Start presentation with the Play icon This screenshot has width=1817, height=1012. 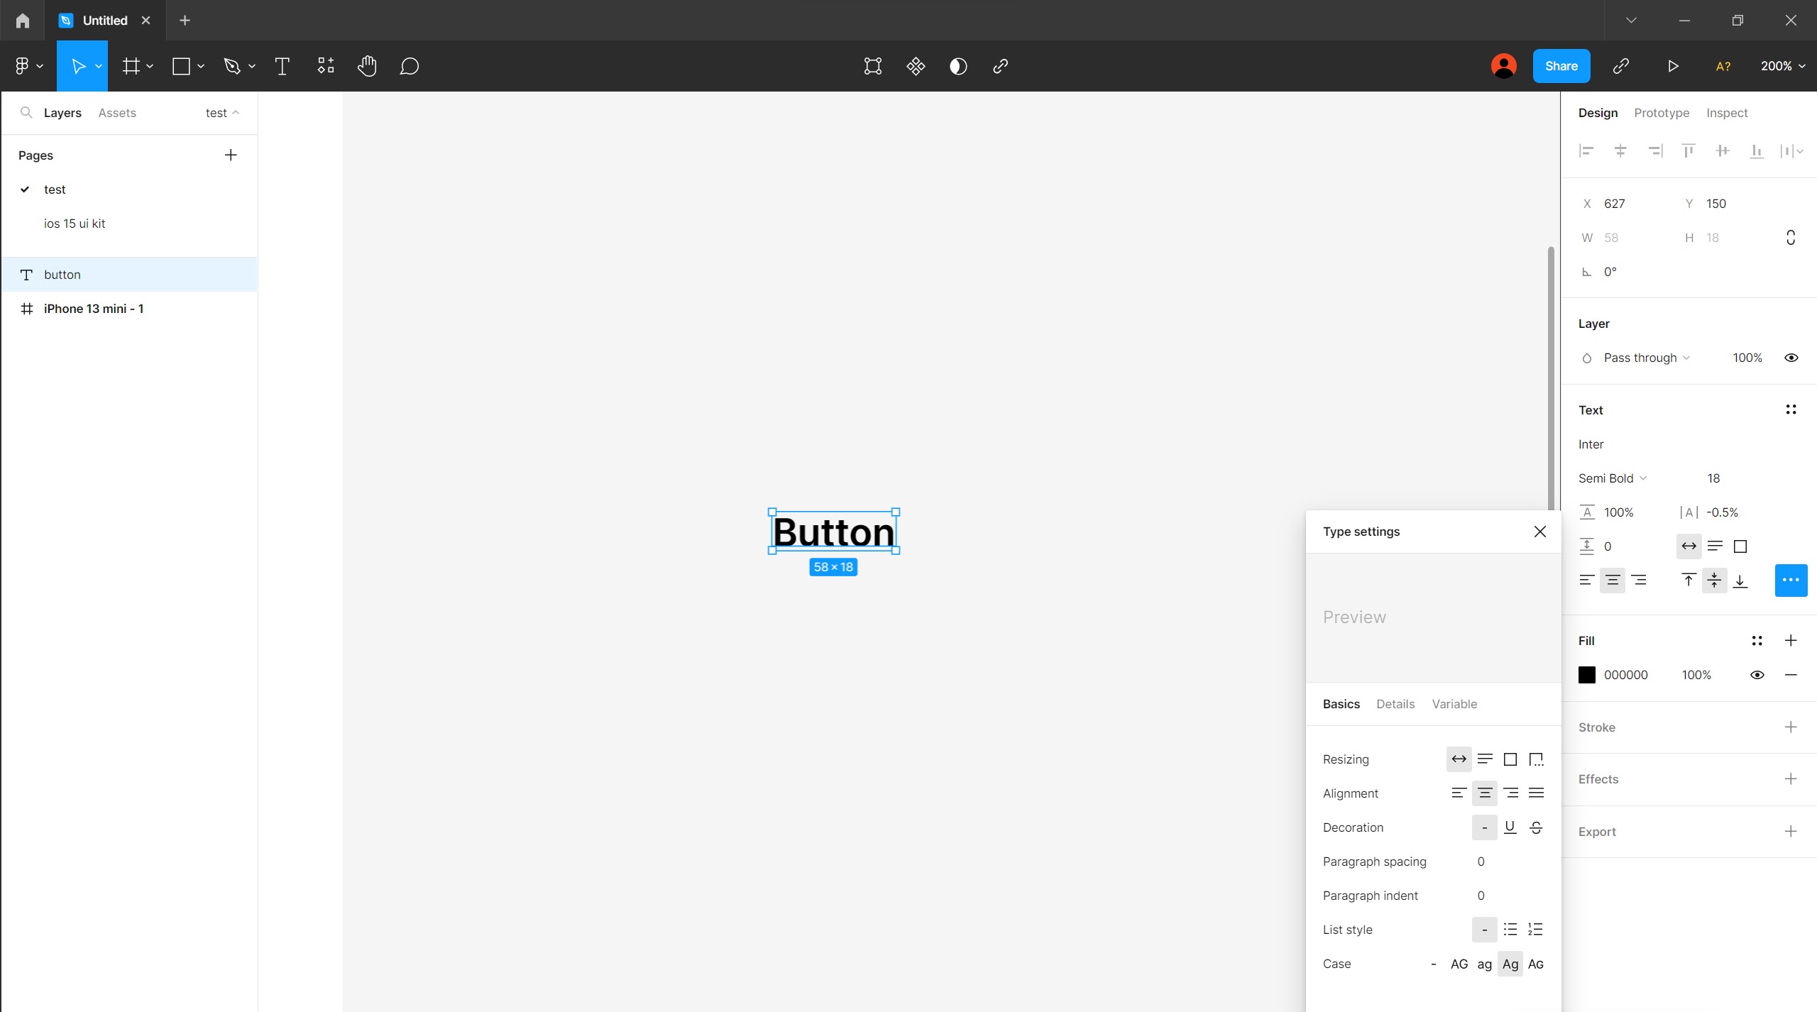coord(1673,66)
